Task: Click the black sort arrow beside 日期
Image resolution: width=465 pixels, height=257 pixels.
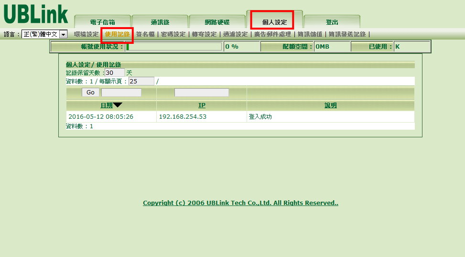Action: tap(118, 105)
